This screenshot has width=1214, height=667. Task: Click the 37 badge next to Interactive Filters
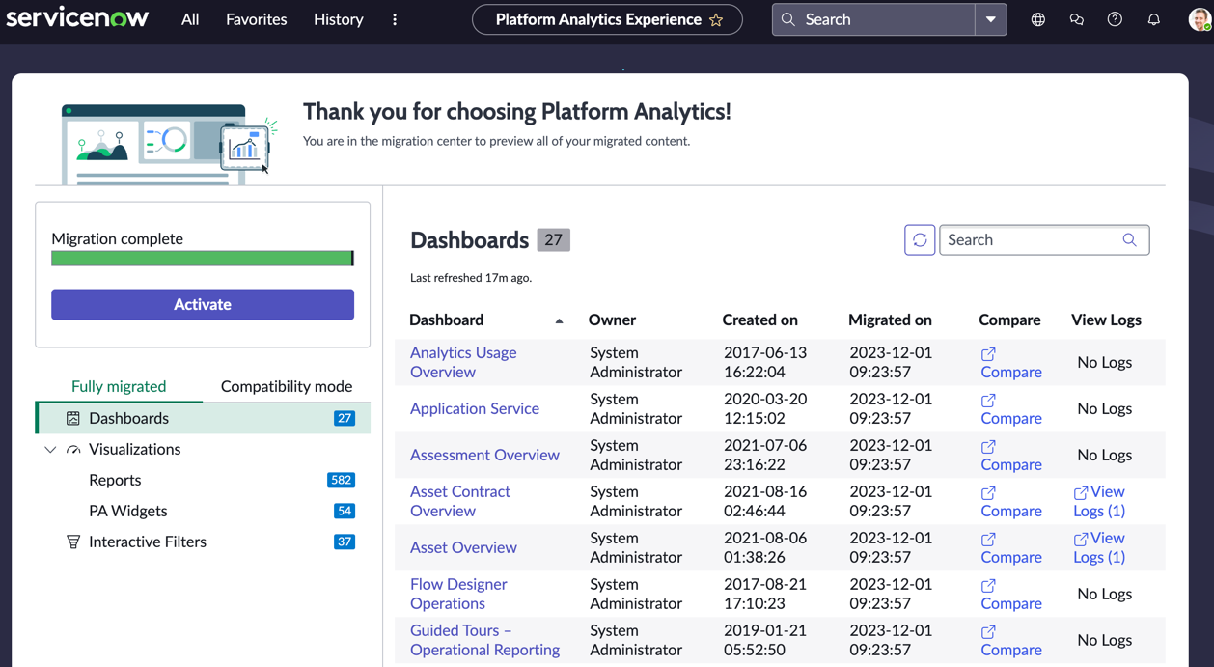(345, 542)
